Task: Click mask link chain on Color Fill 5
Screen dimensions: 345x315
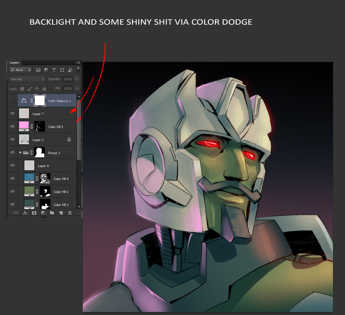Action: pos(32,126)
